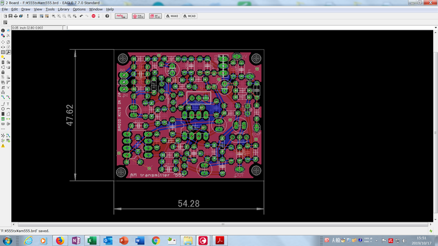Click the Save icon in the toolbar
The width and height of the screenshot is (438, 246).
(x=9, y=16)
